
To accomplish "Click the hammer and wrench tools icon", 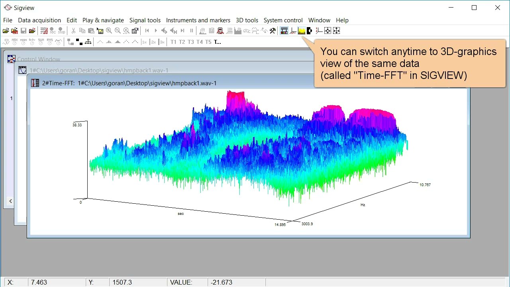I will [273, 31].
